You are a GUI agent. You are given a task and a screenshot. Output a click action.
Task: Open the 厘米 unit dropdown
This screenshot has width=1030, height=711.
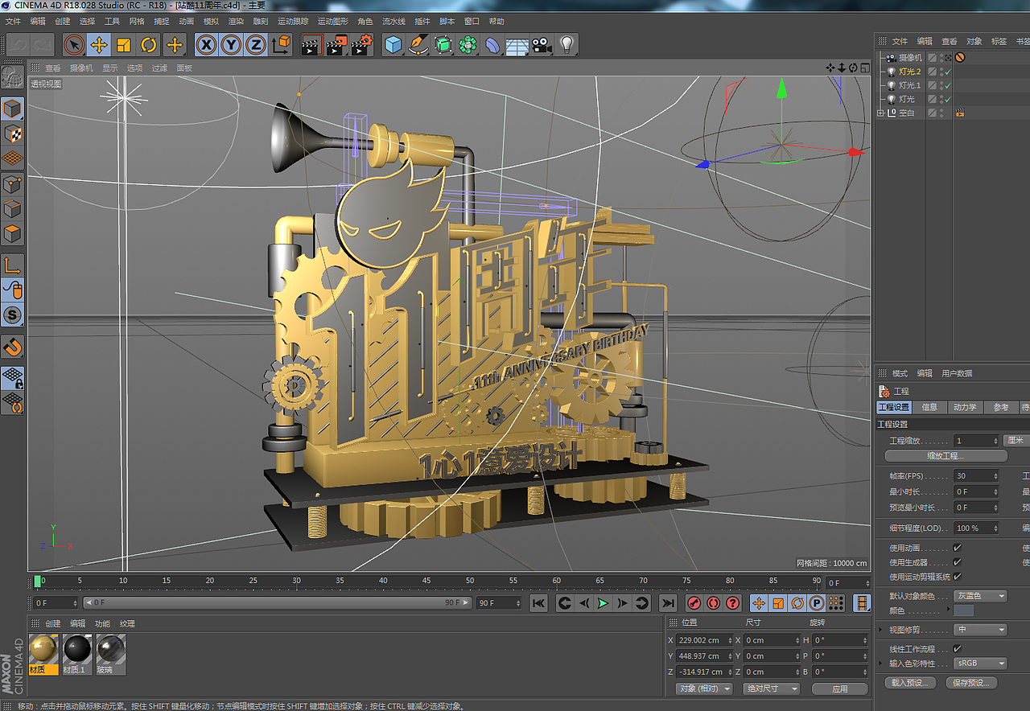[1017, 441]
